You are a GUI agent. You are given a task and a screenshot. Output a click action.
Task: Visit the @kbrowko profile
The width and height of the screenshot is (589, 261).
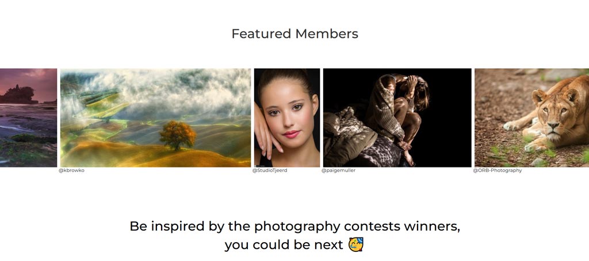click(71, 170)
